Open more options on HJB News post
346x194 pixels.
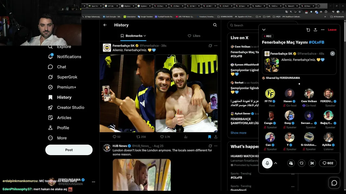(x=216, y=146)
